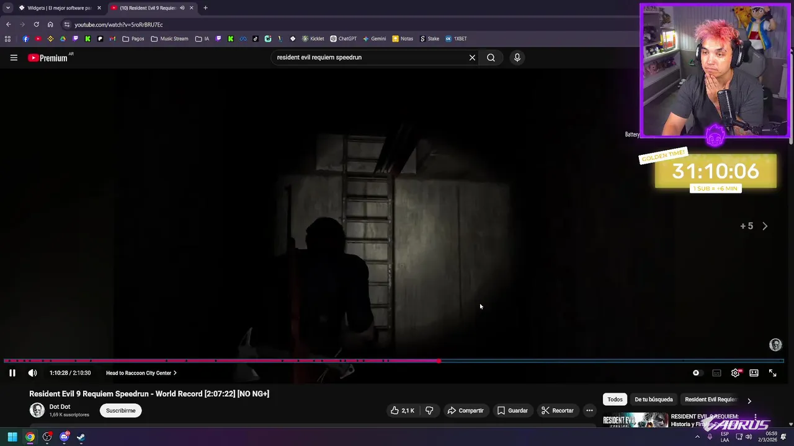Open the Dot Dot channel avatar

click(37, 410)
